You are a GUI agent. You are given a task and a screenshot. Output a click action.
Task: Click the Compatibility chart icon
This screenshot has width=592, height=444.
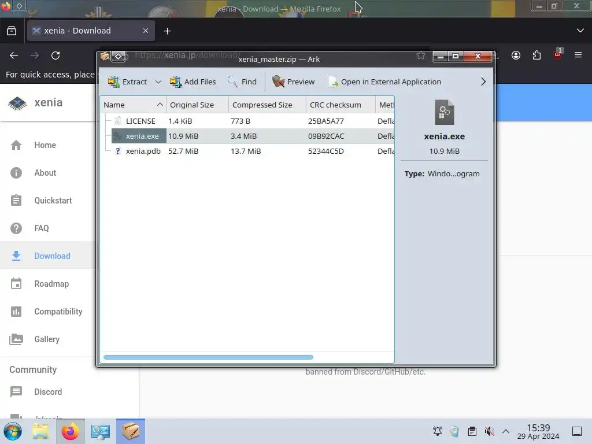coord(16,312)
